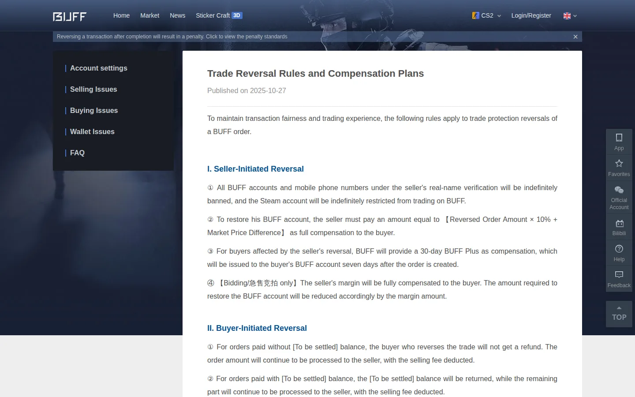Click the heading "II. Buyer-Initiated Reversal"
The height and width of the screenshot is (397, 635).
click(257, 328)
